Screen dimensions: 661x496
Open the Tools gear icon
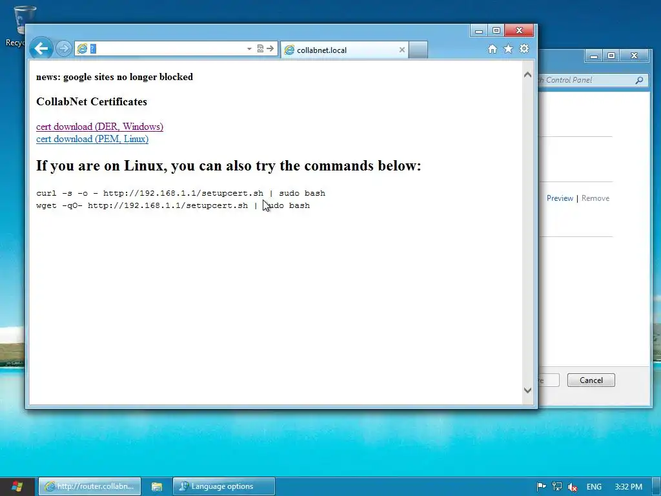pos(524,49)
